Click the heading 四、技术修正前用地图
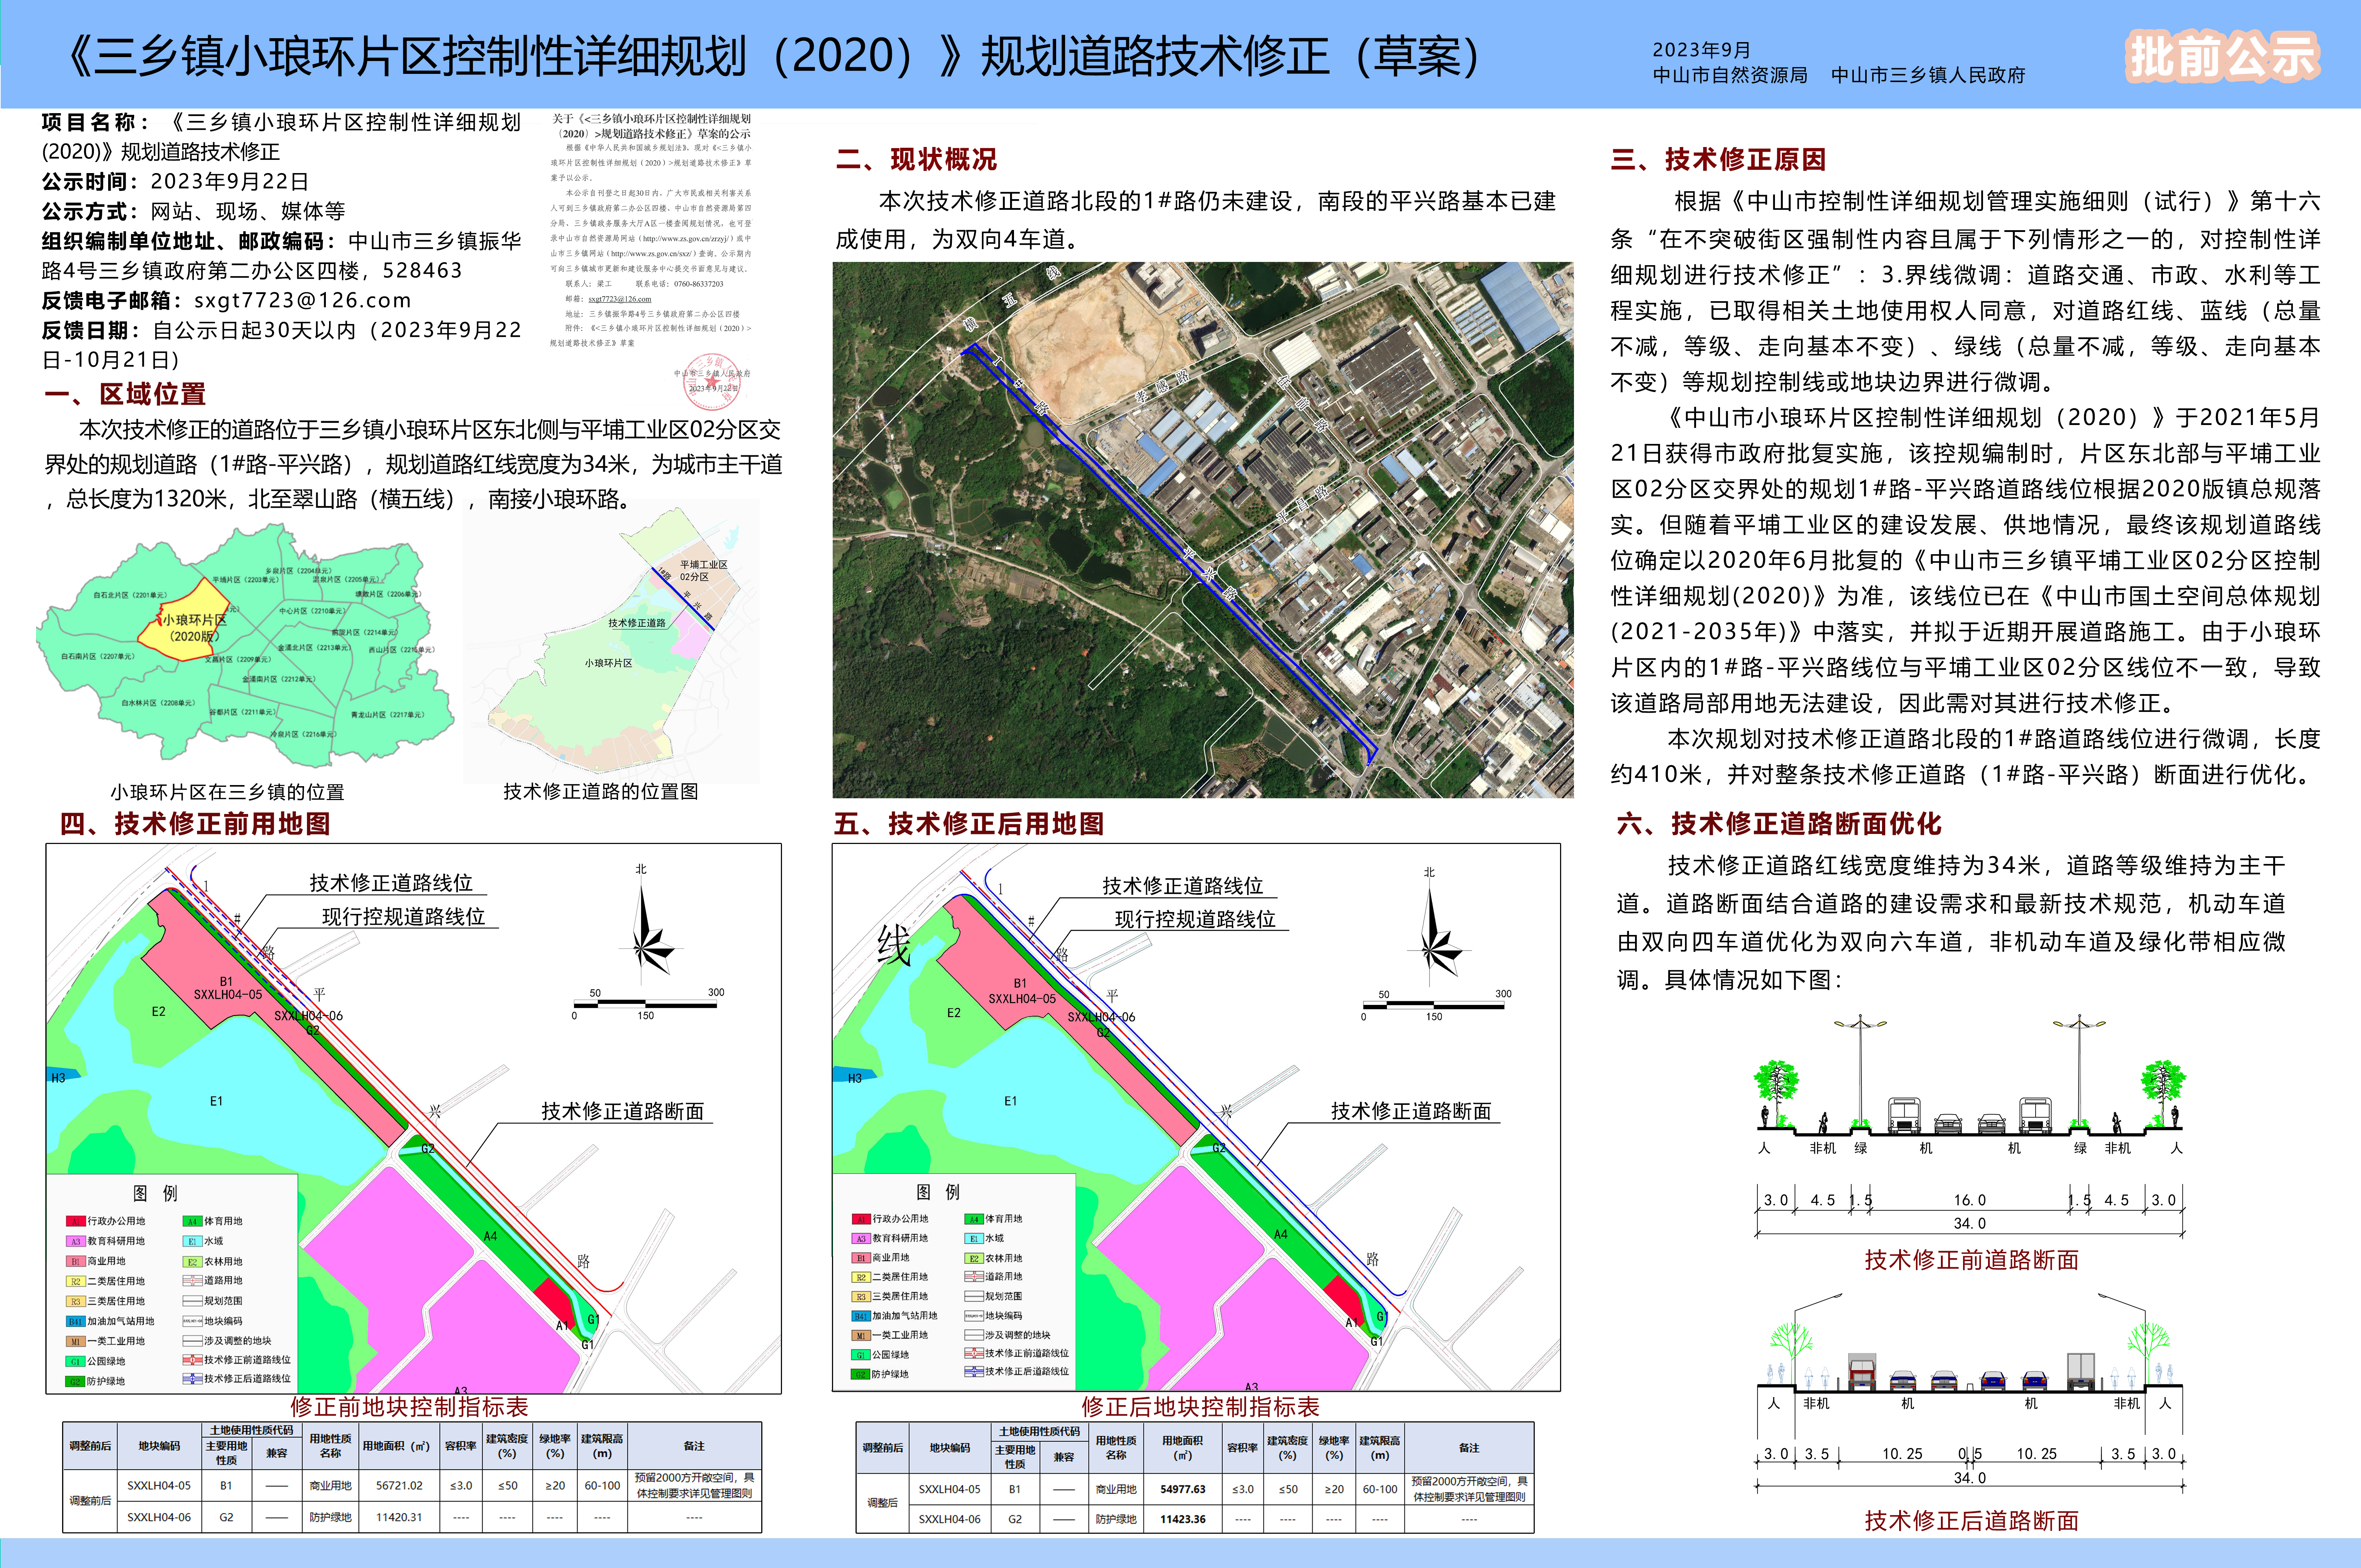The image size is (2361, 1568). click(x=195, y=824)
